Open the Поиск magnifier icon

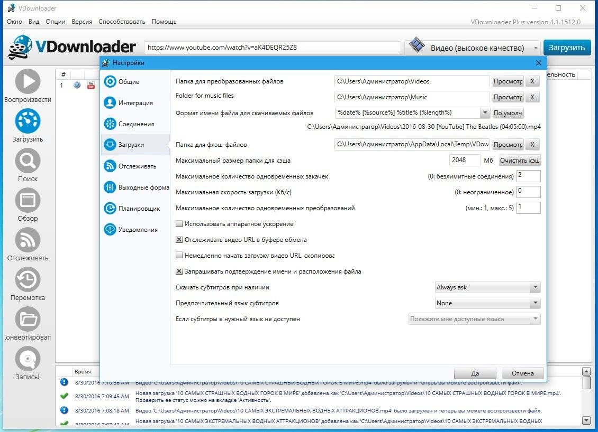click(28, 161)
